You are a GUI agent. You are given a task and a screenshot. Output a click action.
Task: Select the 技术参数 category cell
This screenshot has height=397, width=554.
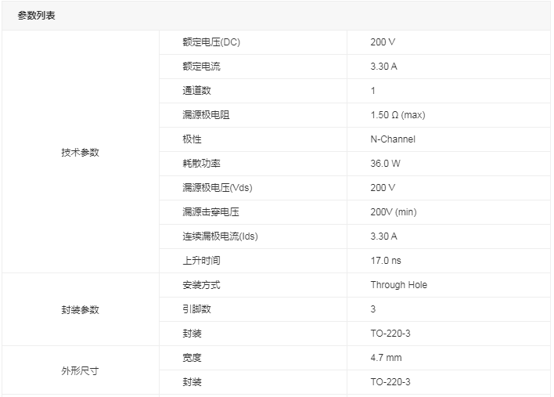click(x=80, y=152)
